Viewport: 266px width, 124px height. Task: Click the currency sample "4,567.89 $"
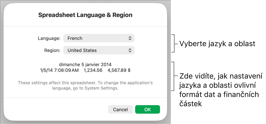[119, 70]
